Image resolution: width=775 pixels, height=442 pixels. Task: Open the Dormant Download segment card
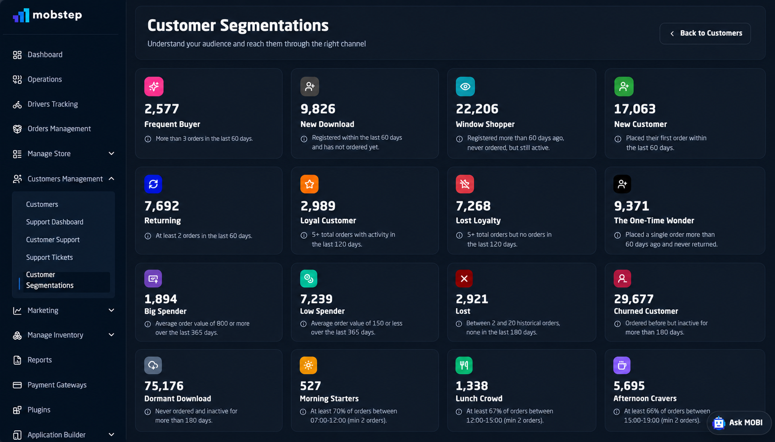point(209,390)
